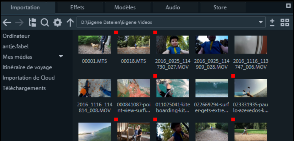Click the back arrow navigation icon
Image resolution: width=294 pixels, height=141 pixels.
(x=7, y=23)
